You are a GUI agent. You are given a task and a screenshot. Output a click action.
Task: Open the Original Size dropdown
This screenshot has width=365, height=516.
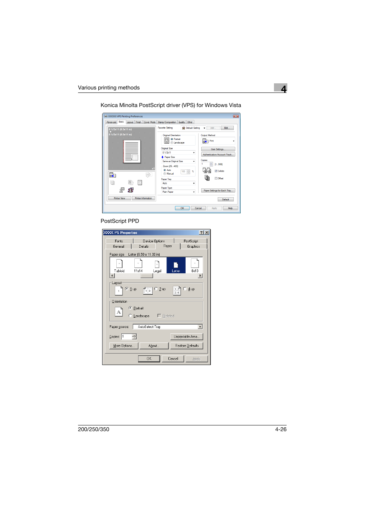click(x=178, y=153)
